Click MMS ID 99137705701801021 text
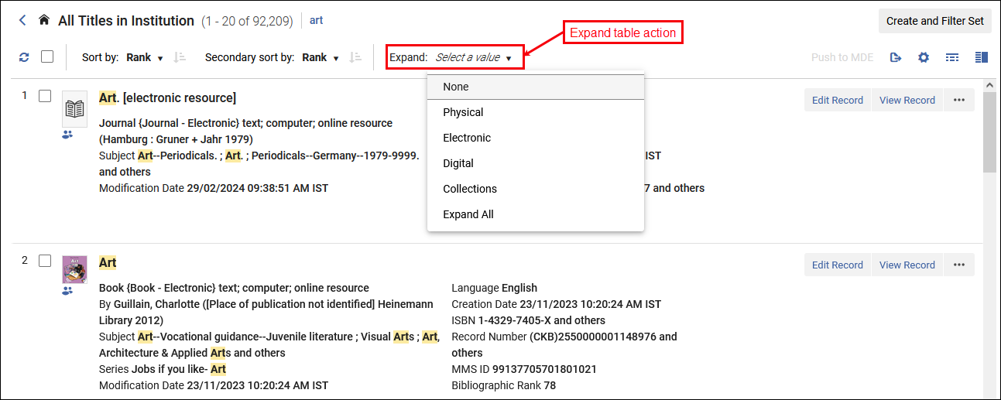 pos(524,369)
